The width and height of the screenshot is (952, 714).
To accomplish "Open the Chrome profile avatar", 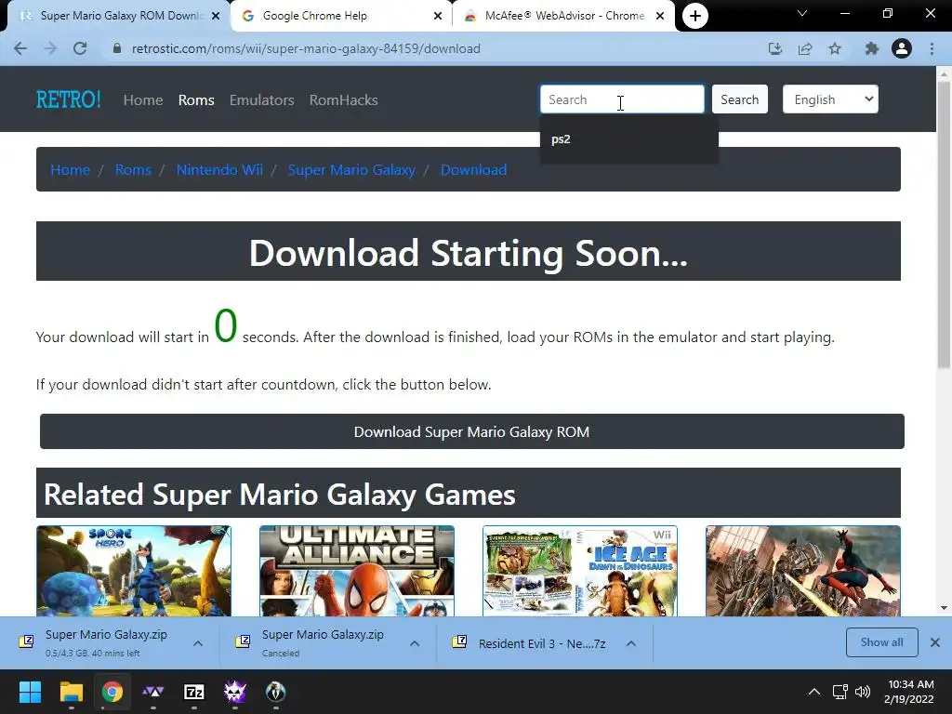I will pyautogui.click(x=902, y=48).
